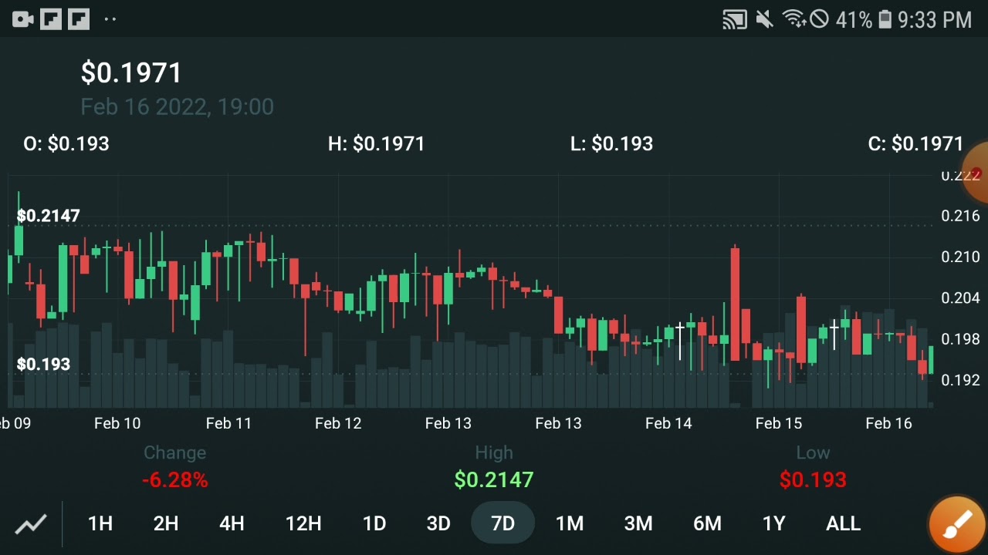Switch to the 3M timeframe
Screen dimensions: 988x555
click(638, 524)
